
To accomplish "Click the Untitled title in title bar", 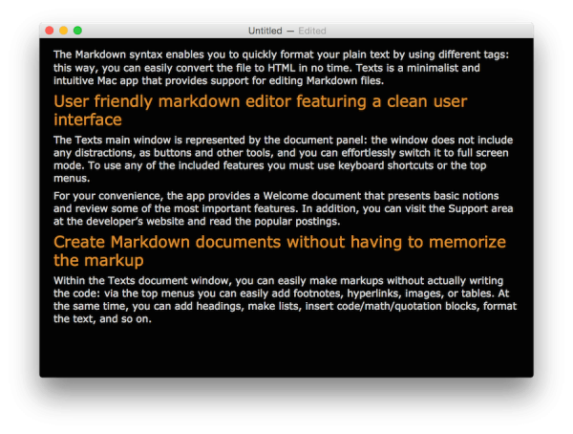I will (x=265, y=31).
